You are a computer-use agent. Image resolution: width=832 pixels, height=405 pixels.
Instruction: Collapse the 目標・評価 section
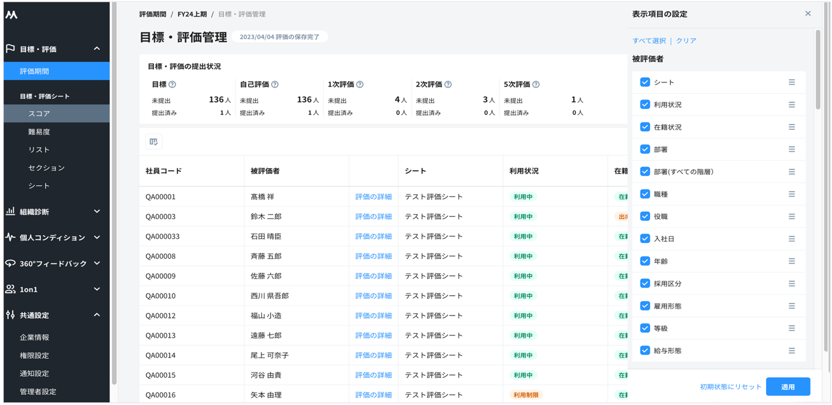[x=97, y=49]
